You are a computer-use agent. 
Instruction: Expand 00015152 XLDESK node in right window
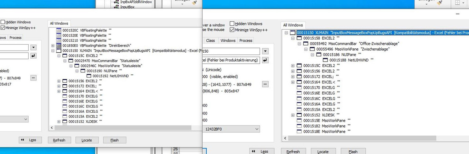click(293, 115)
